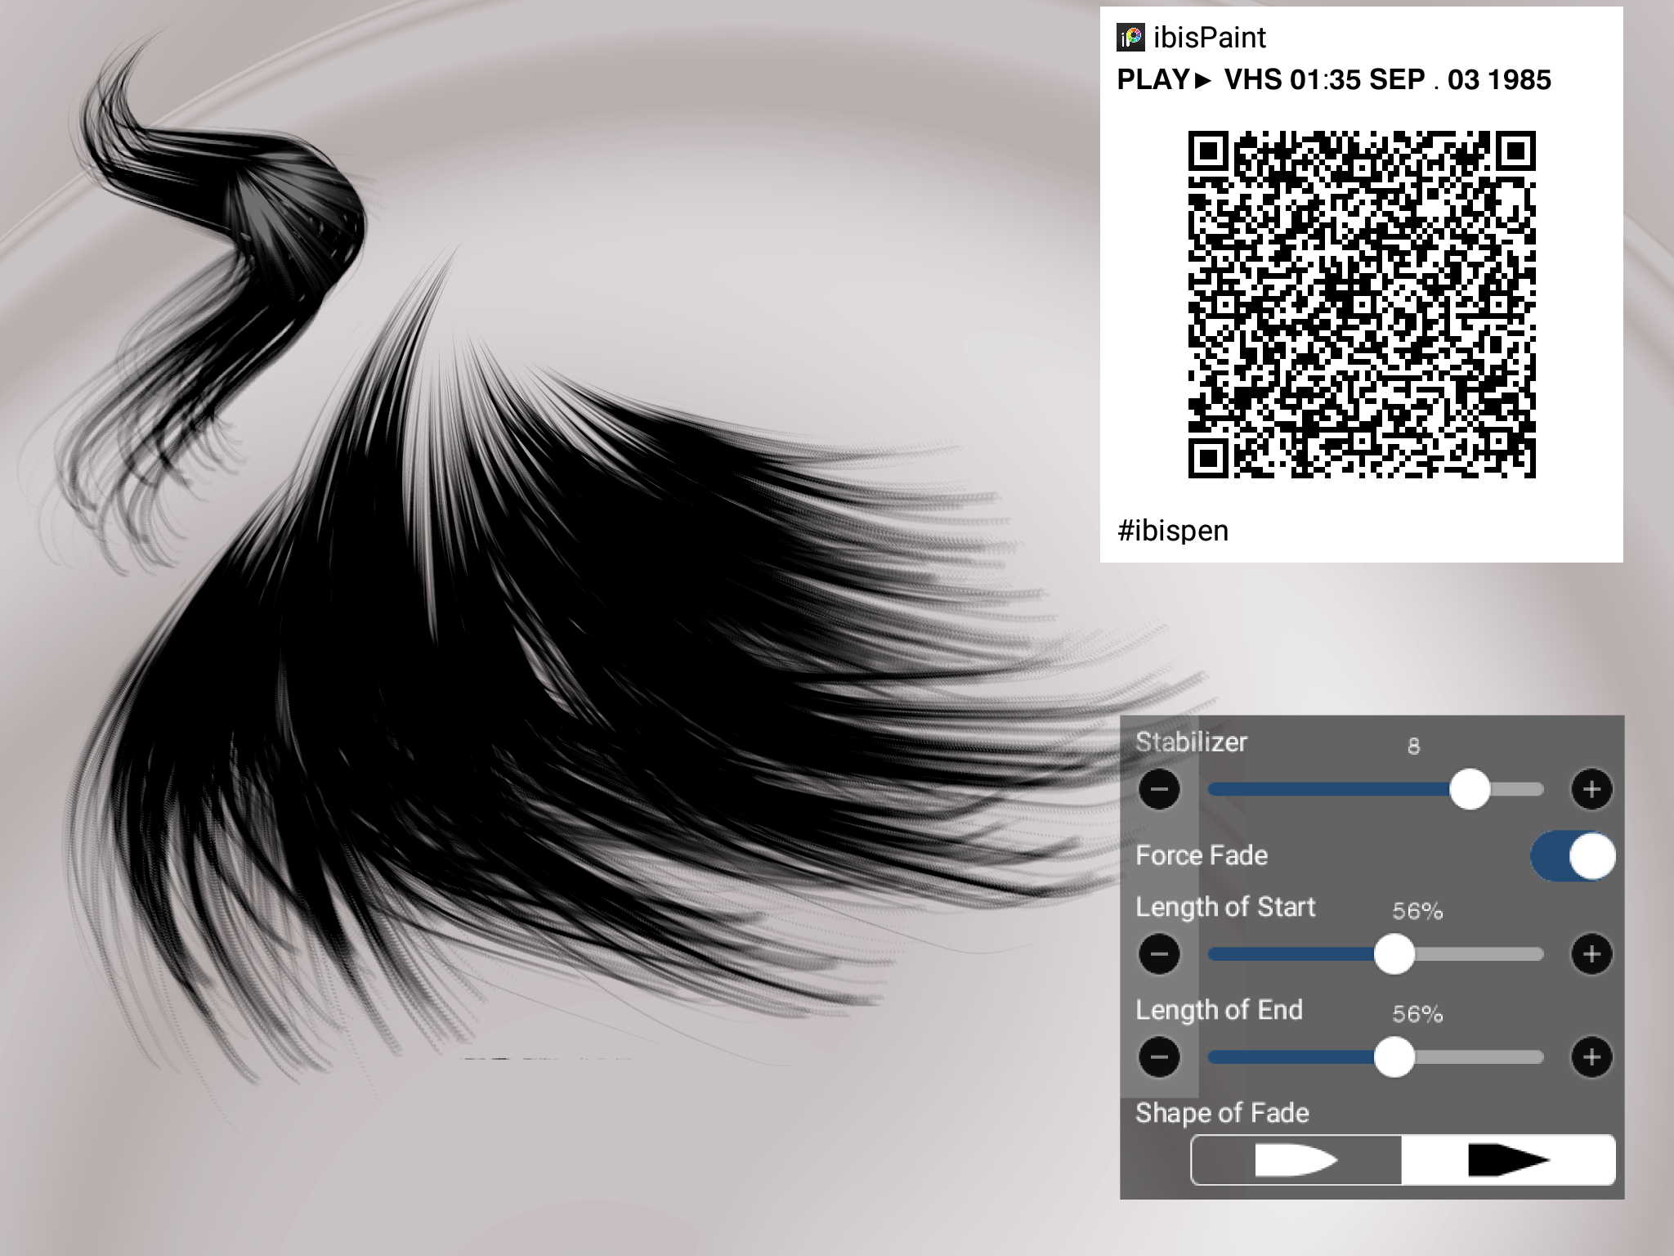Click the Stabilizer value 8
Image resolution: width=1674 pixels, height=1256 pixels.
(x=1413, y=746)
